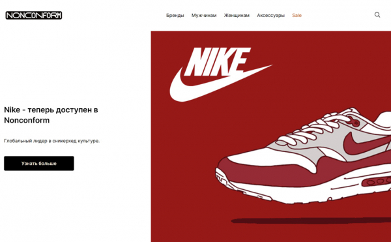Open the search magnifier icon
The image size is (391, 242).
point(377,15)
